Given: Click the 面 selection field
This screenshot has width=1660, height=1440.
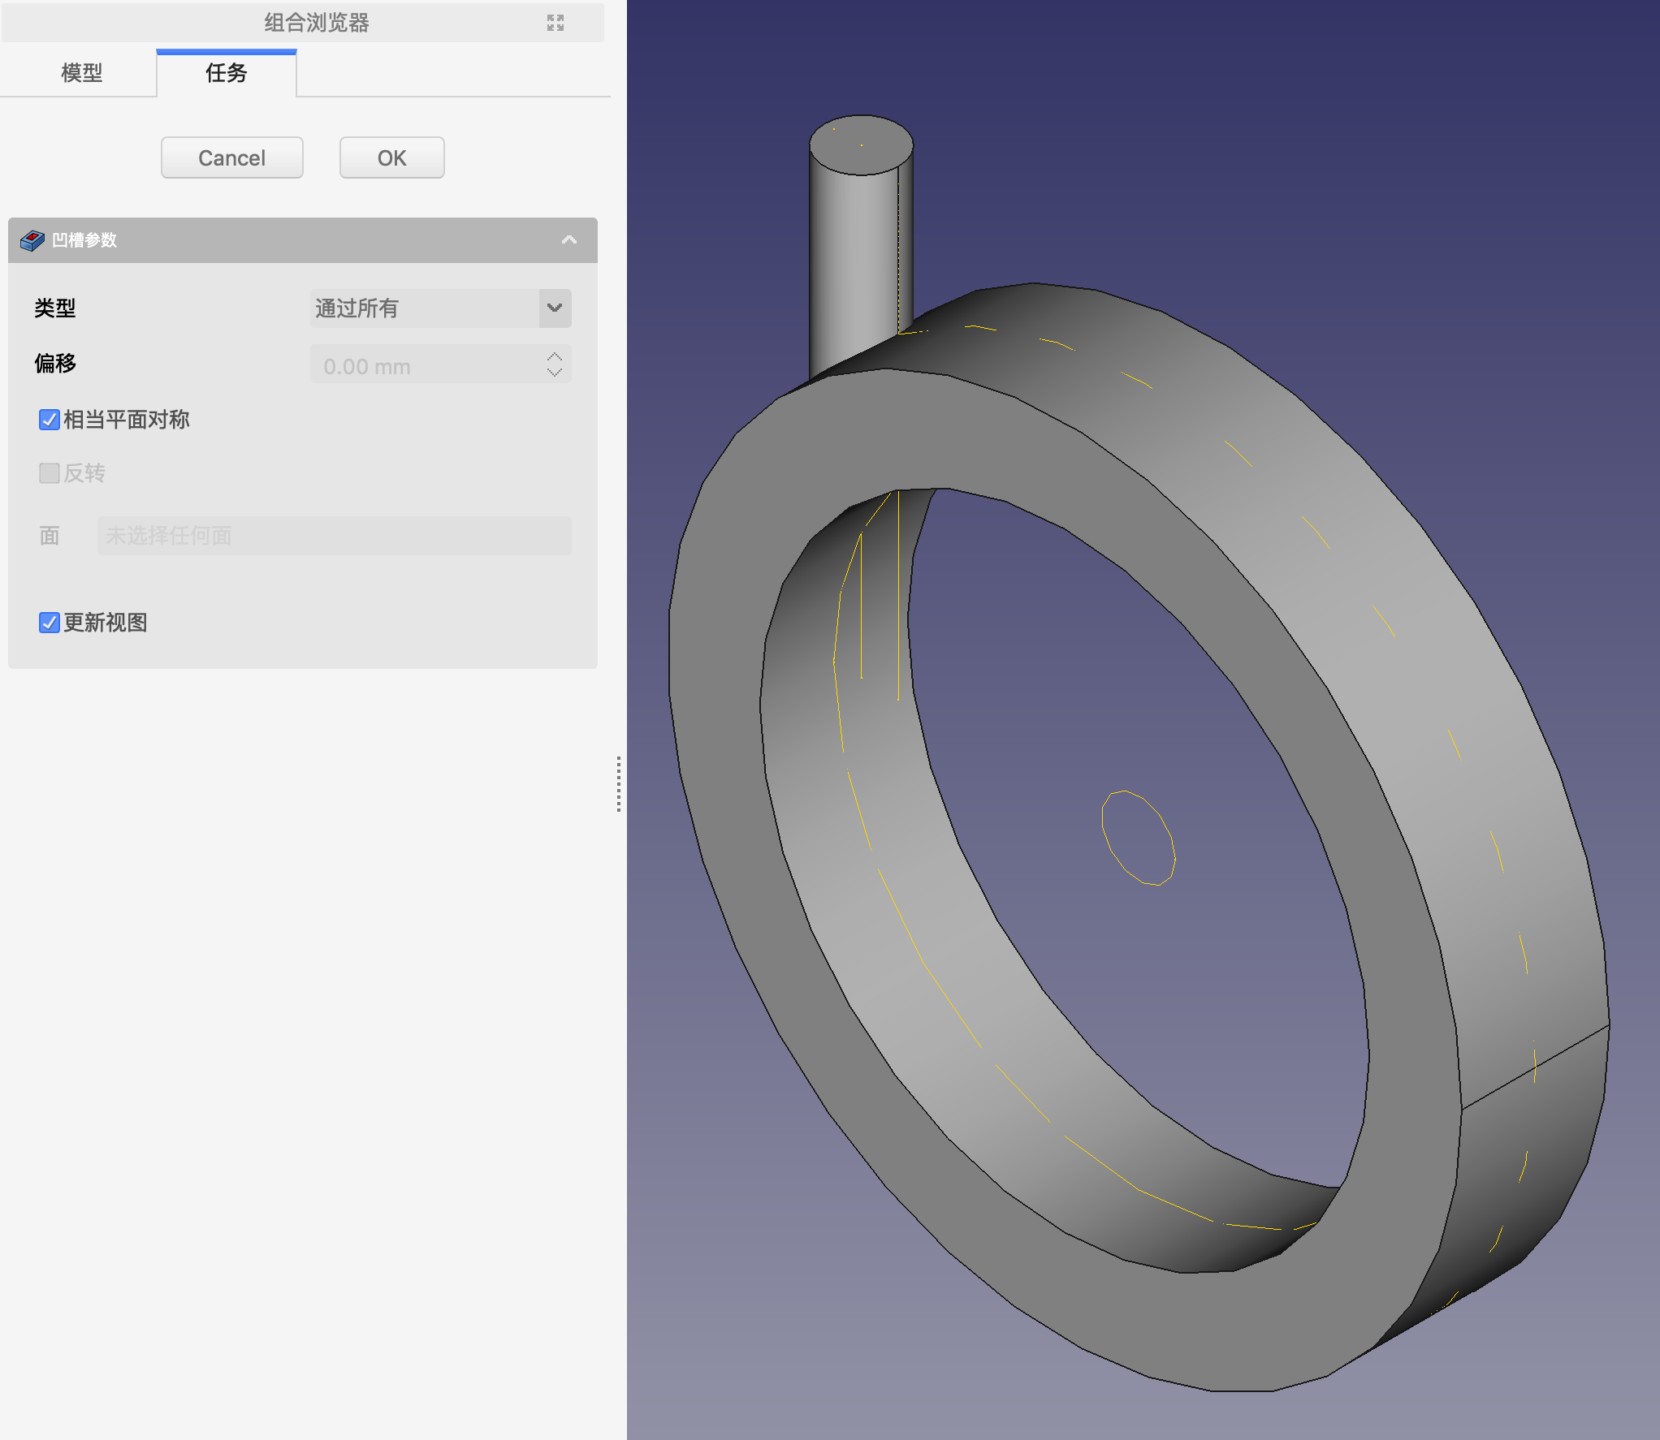Looking at the screenshot, I should 334,536.
